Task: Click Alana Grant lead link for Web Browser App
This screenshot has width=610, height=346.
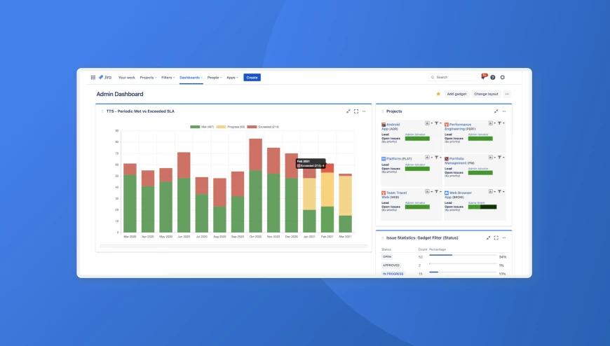Action: (x=476, y=203)
